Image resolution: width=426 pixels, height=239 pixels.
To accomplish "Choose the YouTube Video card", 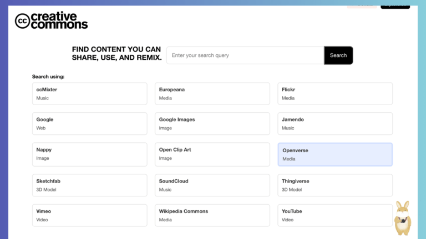I will [335, 215].
